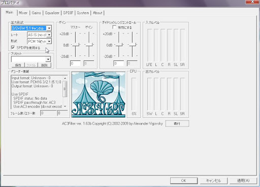Viewport: 260px width, 187px height.
Task: Click the OK button
Action: (184, 180)
